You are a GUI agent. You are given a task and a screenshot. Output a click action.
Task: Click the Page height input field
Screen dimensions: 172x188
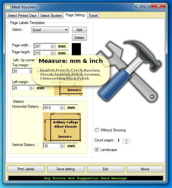click(42, 53)
